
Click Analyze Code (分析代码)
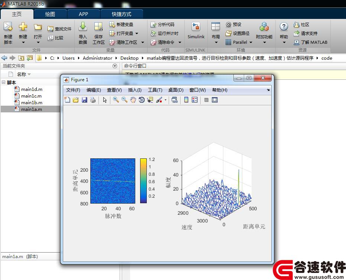coord(163,24)
